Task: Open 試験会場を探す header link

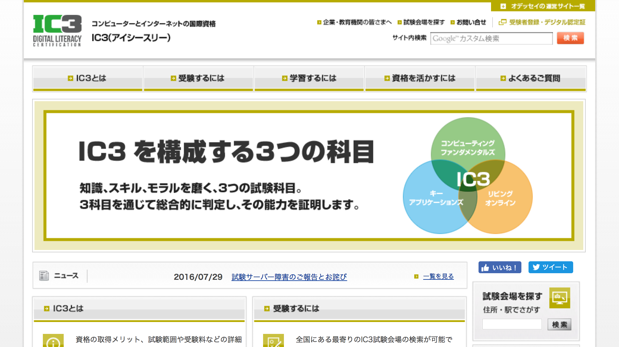Action: click(x=421, y=22)
